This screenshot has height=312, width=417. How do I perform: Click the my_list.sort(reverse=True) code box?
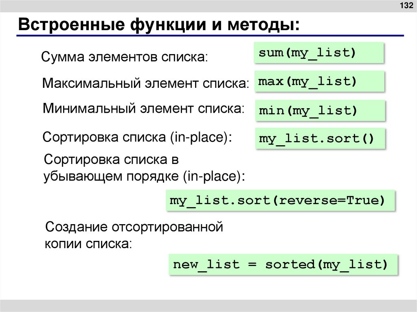280,201
